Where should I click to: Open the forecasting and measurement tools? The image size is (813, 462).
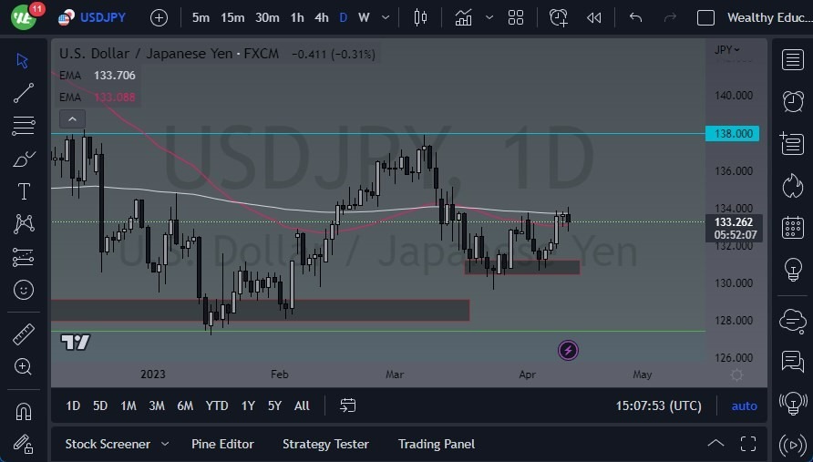coord(24,257)
